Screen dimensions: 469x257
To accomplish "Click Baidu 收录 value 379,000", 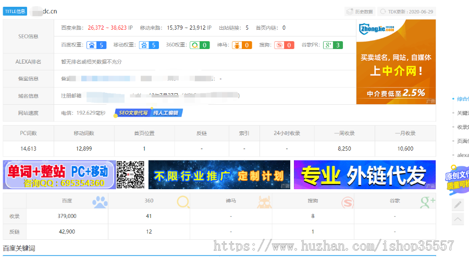I will pos(67,216).
